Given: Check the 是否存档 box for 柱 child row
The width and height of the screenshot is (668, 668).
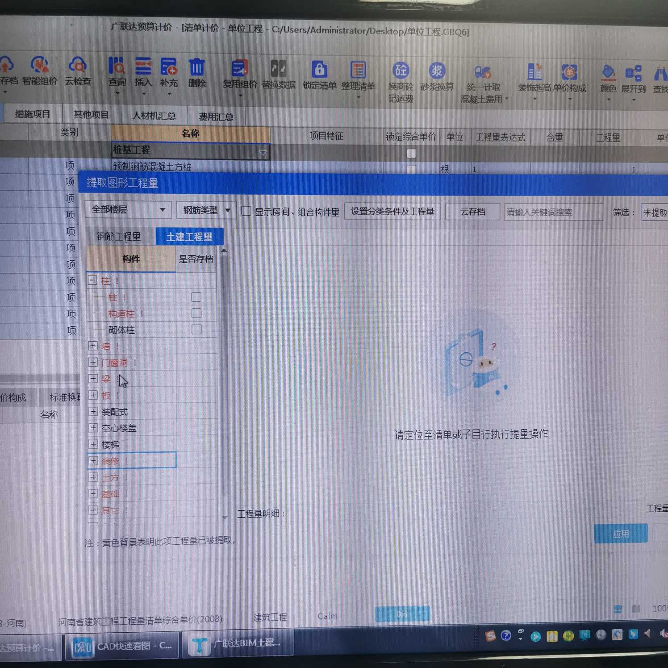Looking at the screenshot, I should pyautogui.click(x=196, y=297).
